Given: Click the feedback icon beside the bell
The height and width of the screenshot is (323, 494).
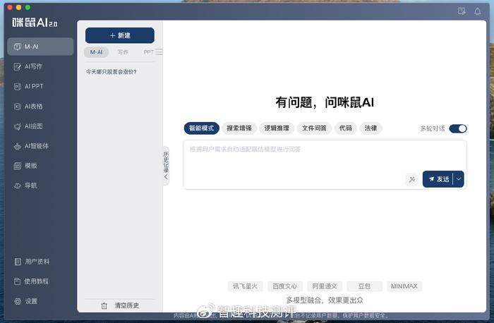Looking at the screenshot, I should coord(462,12).
